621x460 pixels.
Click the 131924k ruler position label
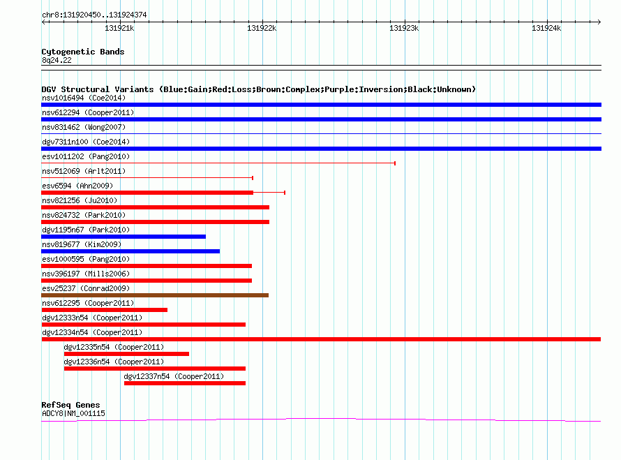546,28
